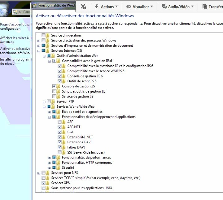The image size is (223, 200).
Task: Enable Sous-système pour les applications UNIX
Action: [x=43, y=188]
